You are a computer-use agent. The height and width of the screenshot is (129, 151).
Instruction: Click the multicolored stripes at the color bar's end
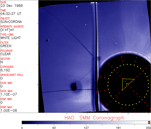[x=149, y=122]
